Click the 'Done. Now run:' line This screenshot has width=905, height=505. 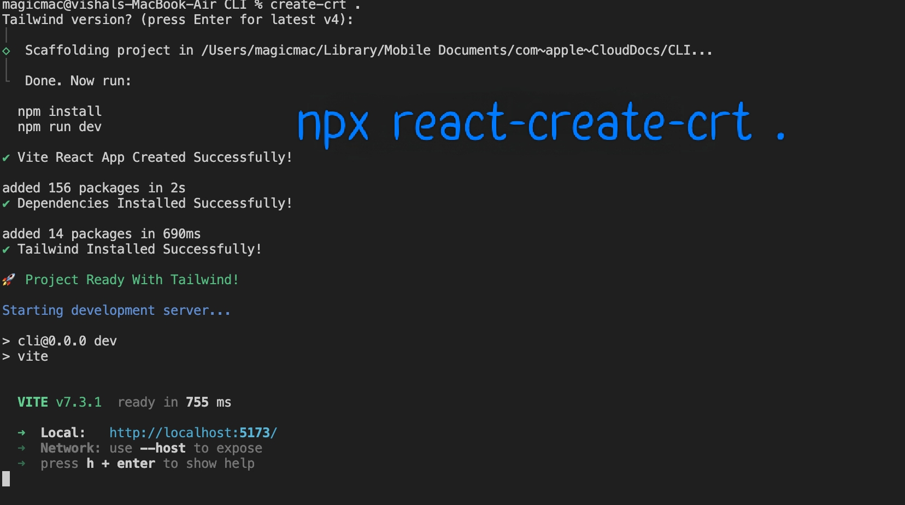click(78, 81)
